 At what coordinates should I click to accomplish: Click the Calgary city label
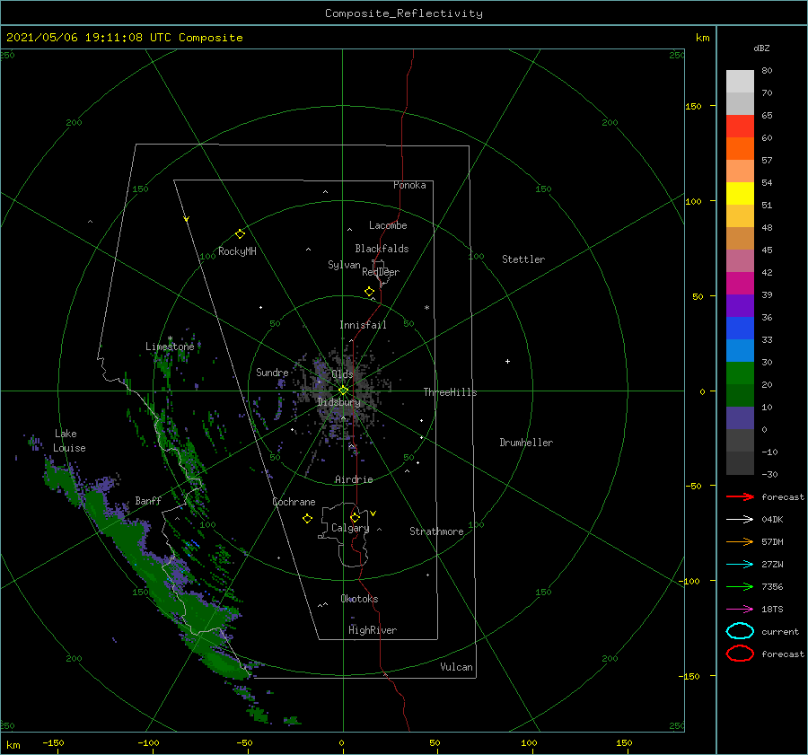[350, 528]
